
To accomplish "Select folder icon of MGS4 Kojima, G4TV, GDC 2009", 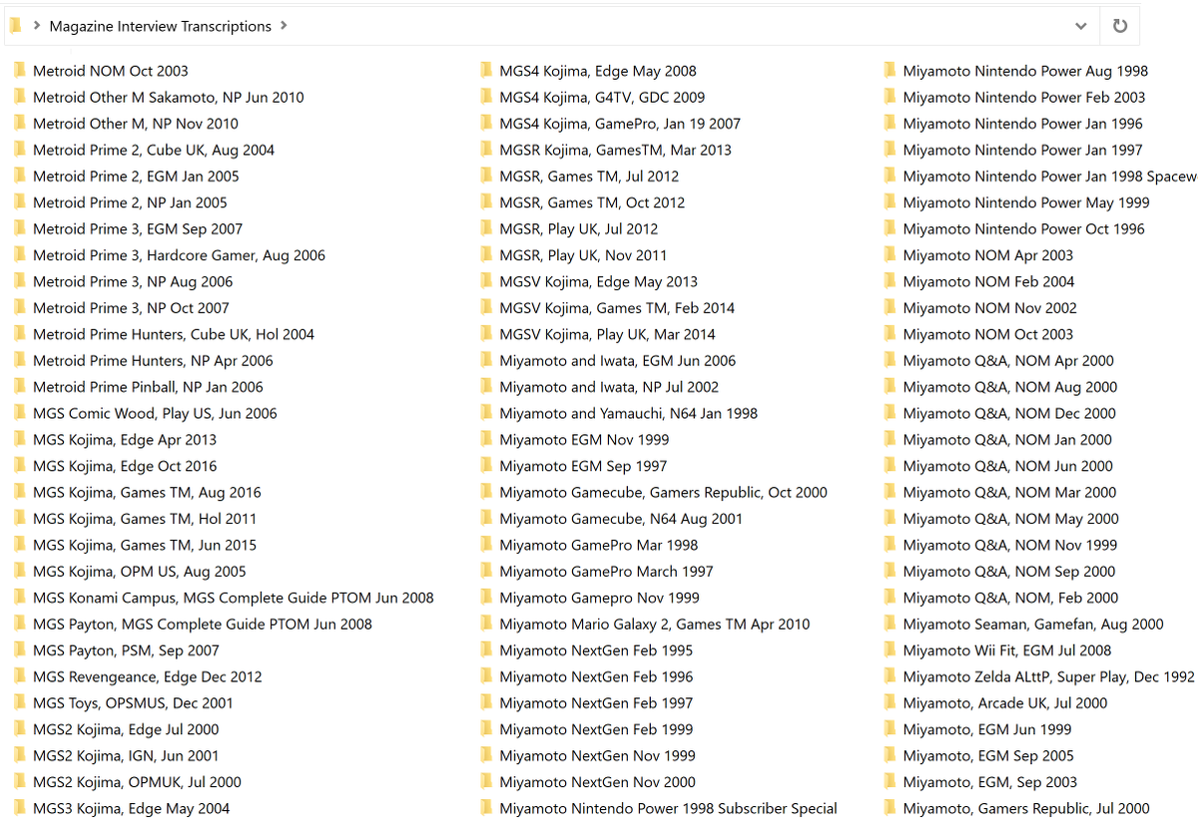I will [x=486, y=97].
